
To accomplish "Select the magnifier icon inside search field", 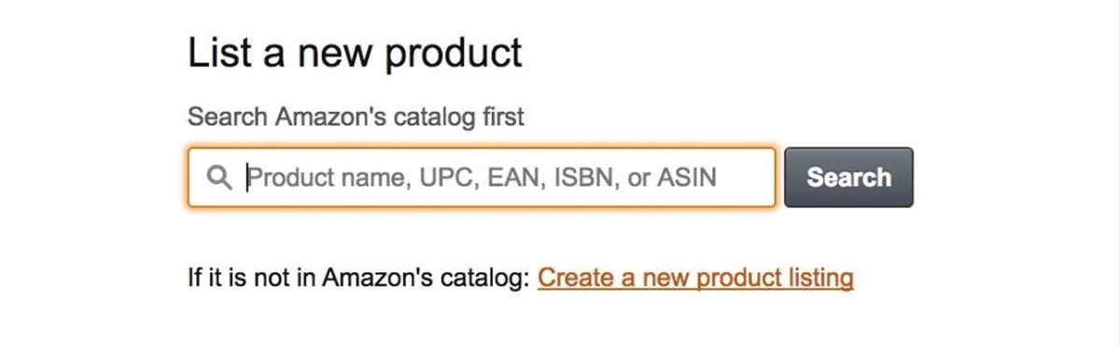I will coord(220,177).
